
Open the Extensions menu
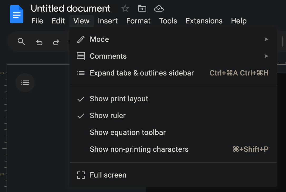(x=204, y=21)
